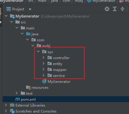Click the com breadcrumb in navigation bar

[x=66, y=1]
